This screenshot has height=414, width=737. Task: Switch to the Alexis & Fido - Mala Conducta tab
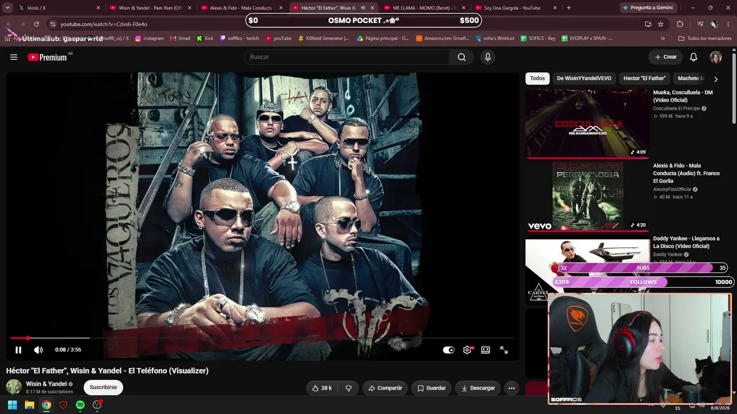[x=242, y=8]
